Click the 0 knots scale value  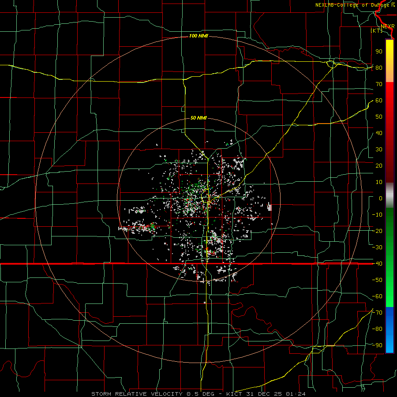point(381,198)
